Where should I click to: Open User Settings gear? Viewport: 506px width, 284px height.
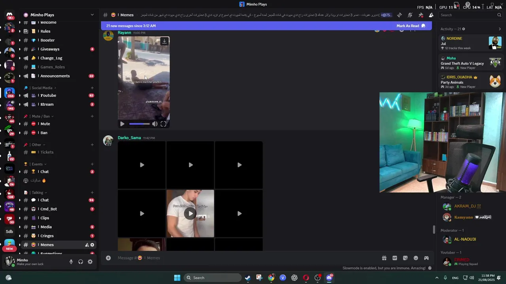(x=90, y=262)
